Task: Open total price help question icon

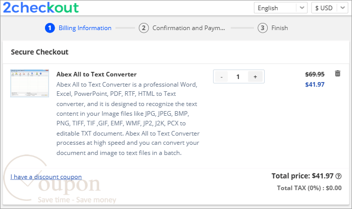Action: coord(338,176)
